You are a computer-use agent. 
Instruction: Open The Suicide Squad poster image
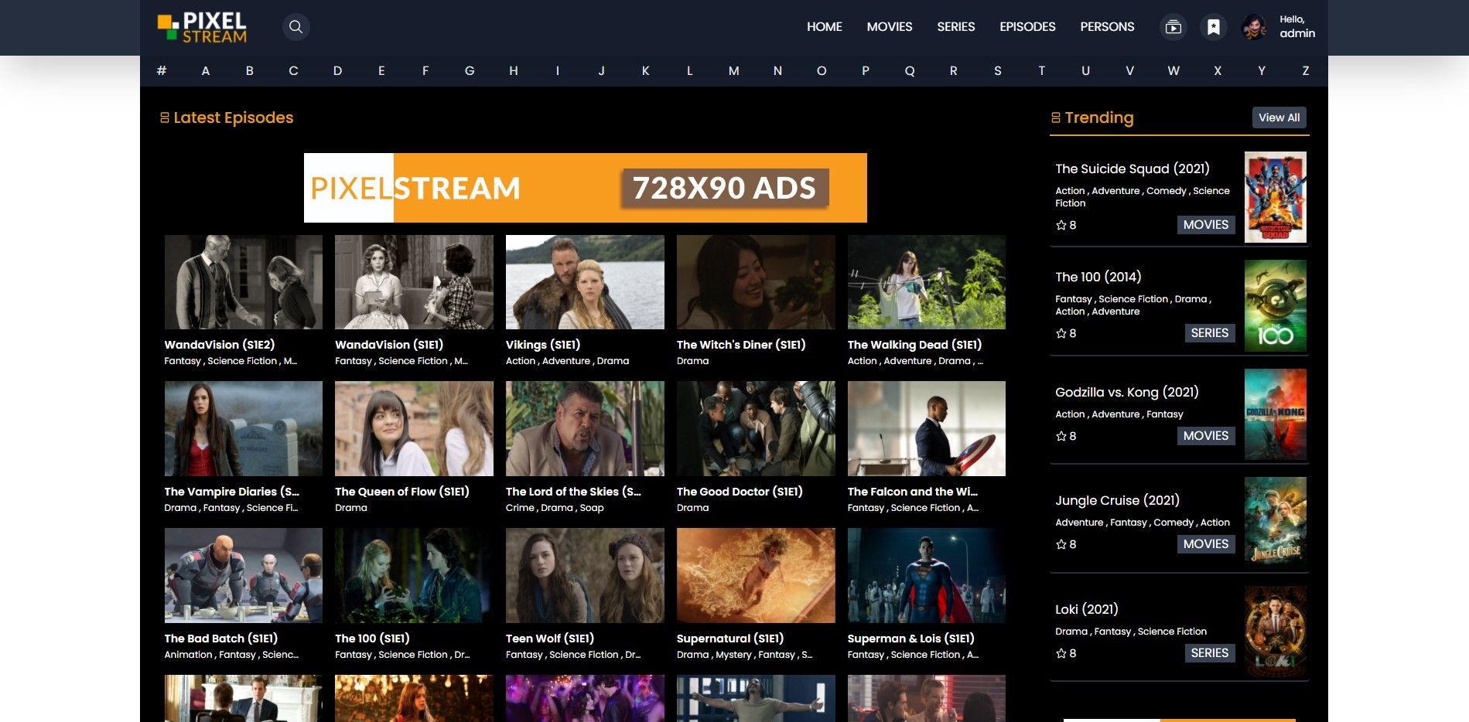(x=1276, y=197)
